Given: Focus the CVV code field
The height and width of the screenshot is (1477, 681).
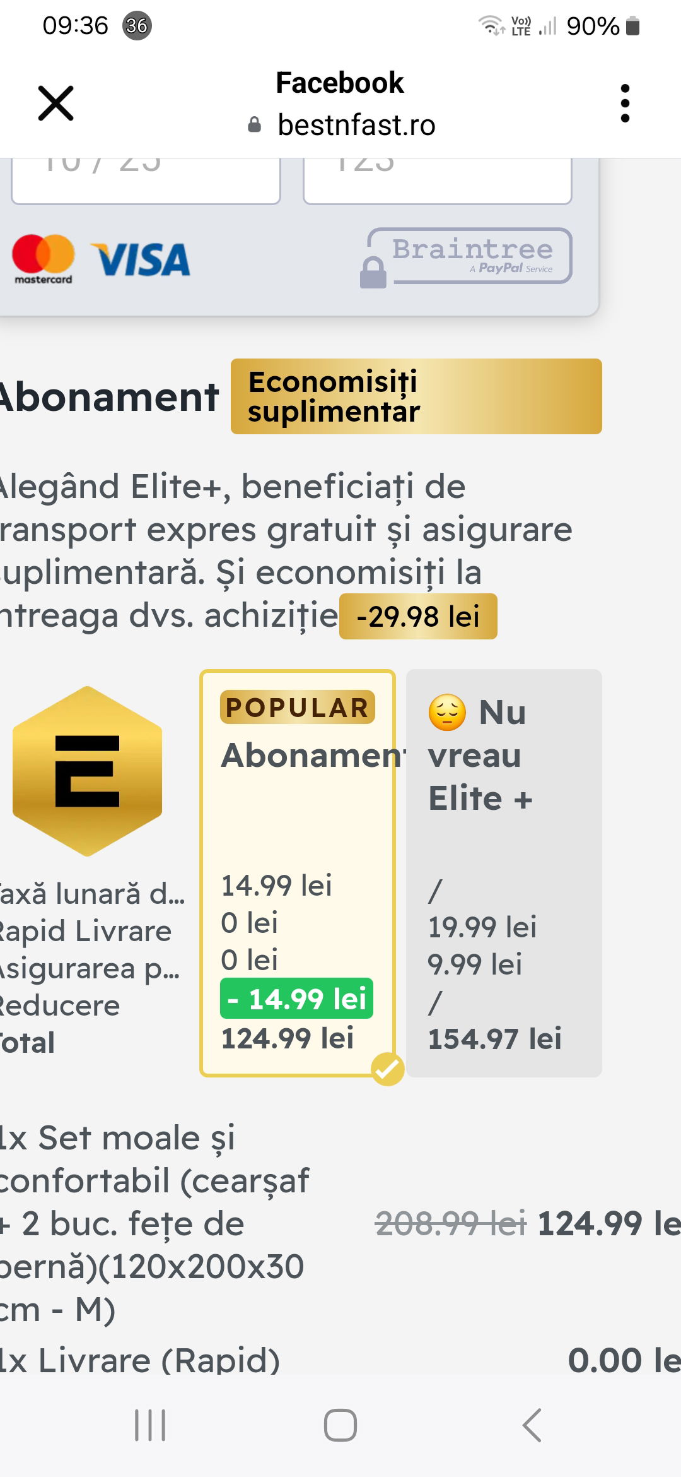Looking at the screenshot, I should click(x=438, y=181).
